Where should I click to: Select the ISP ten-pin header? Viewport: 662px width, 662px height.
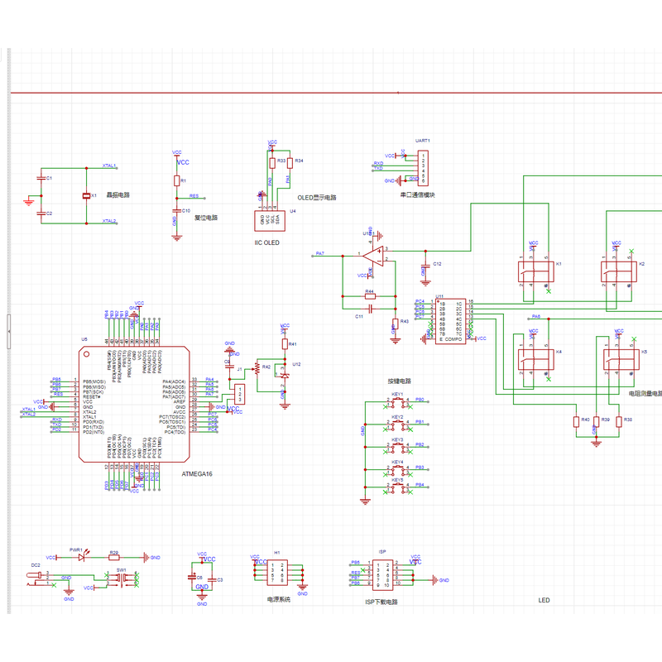(383, 575)
